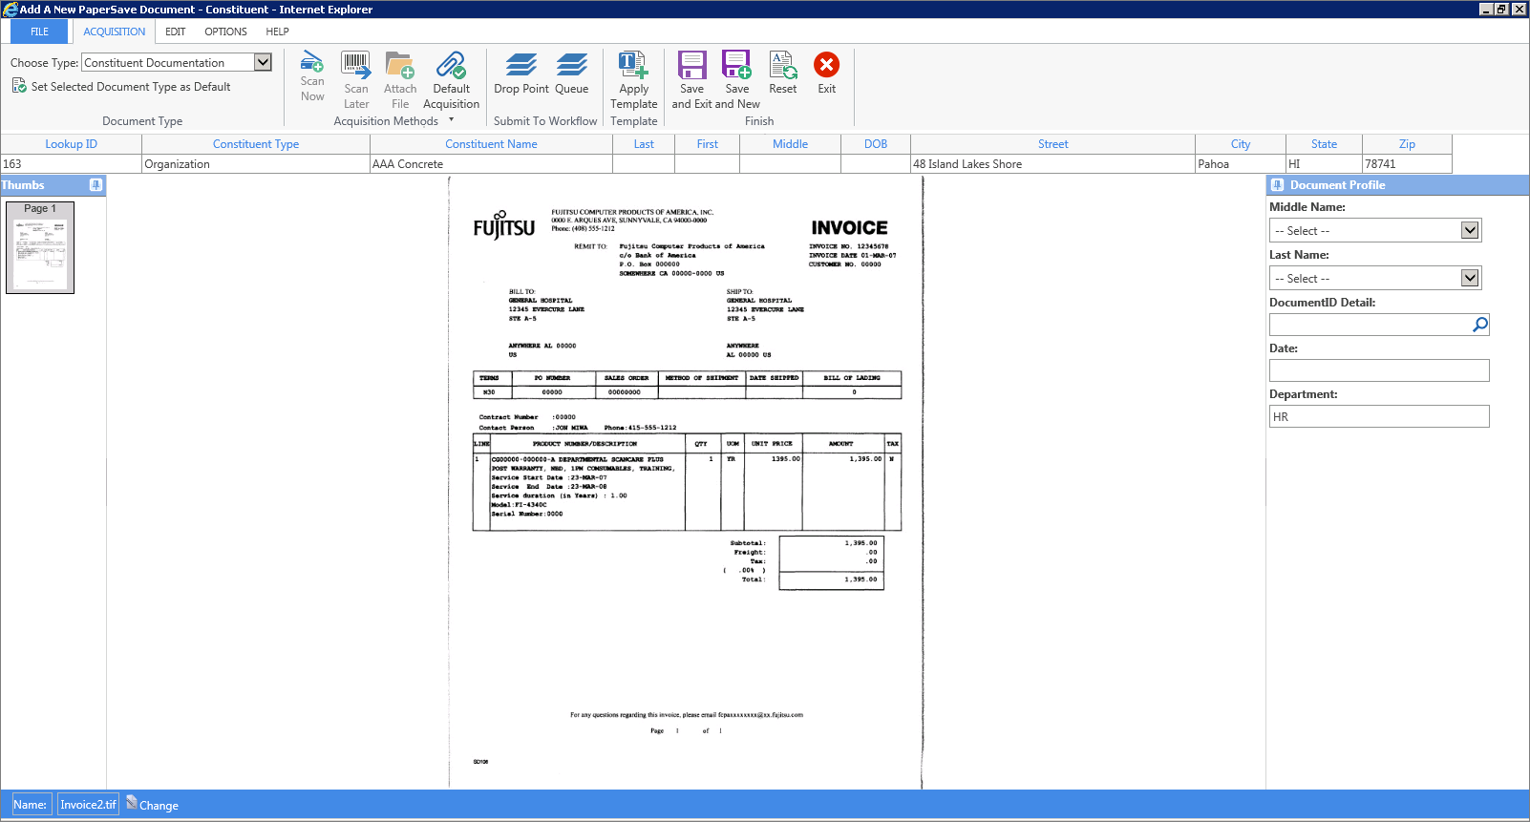Sort by Street column header
Screen dimensions: 1530x822
pyautogui.click(x=1053, y=144)
